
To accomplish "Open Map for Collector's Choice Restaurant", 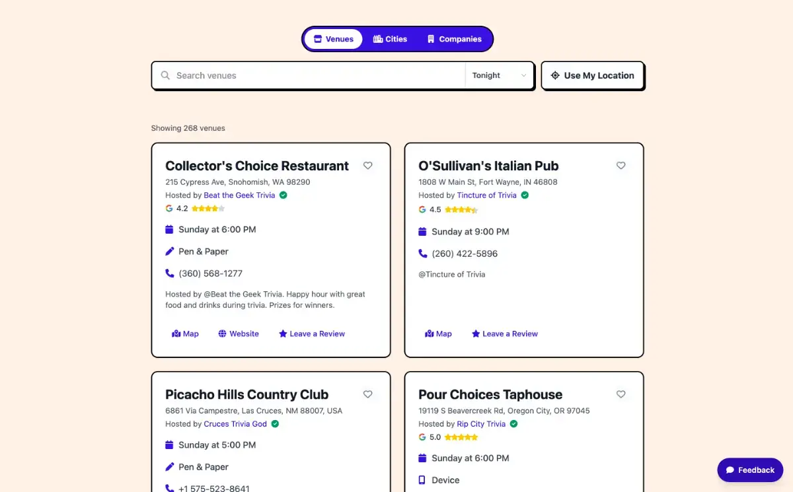I will click(x=185, y=334).
